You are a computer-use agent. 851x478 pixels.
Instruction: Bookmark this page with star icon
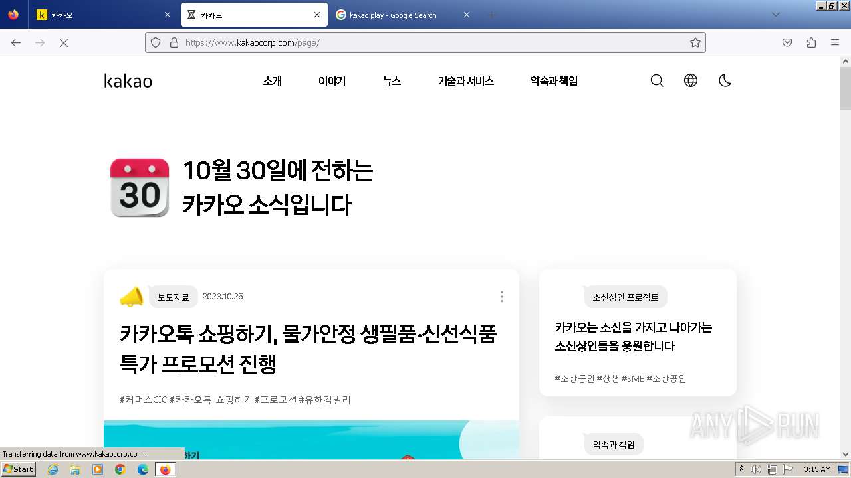(695, 42)
